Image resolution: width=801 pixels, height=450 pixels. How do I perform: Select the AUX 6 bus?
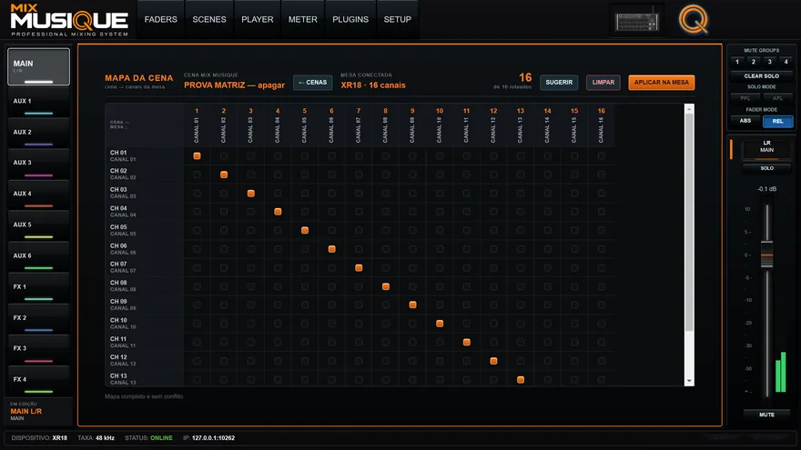pyautogui.click(x=38, y=256)
